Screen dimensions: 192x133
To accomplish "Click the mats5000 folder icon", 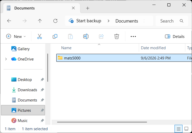I will [60, 58].
